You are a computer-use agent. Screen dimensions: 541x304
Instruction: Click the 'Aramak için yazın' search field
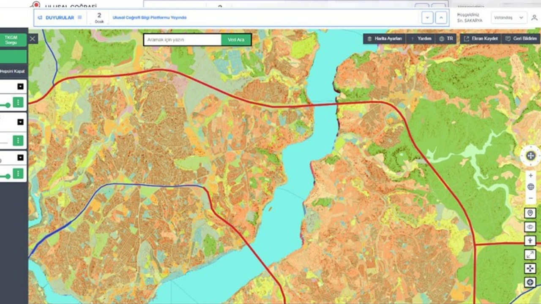click(x=182, y=40)
